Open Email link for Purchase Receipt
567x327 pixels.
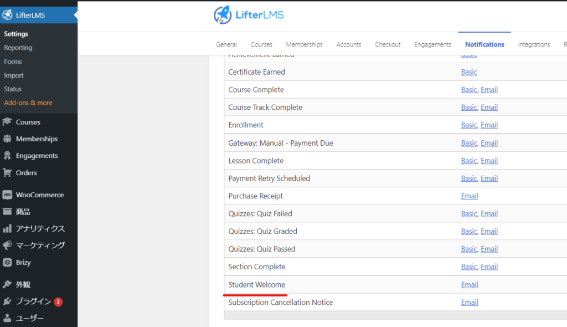470,196
